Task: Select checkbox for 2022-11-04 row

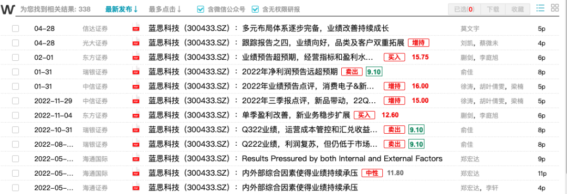Action: (x=16, y=115)
